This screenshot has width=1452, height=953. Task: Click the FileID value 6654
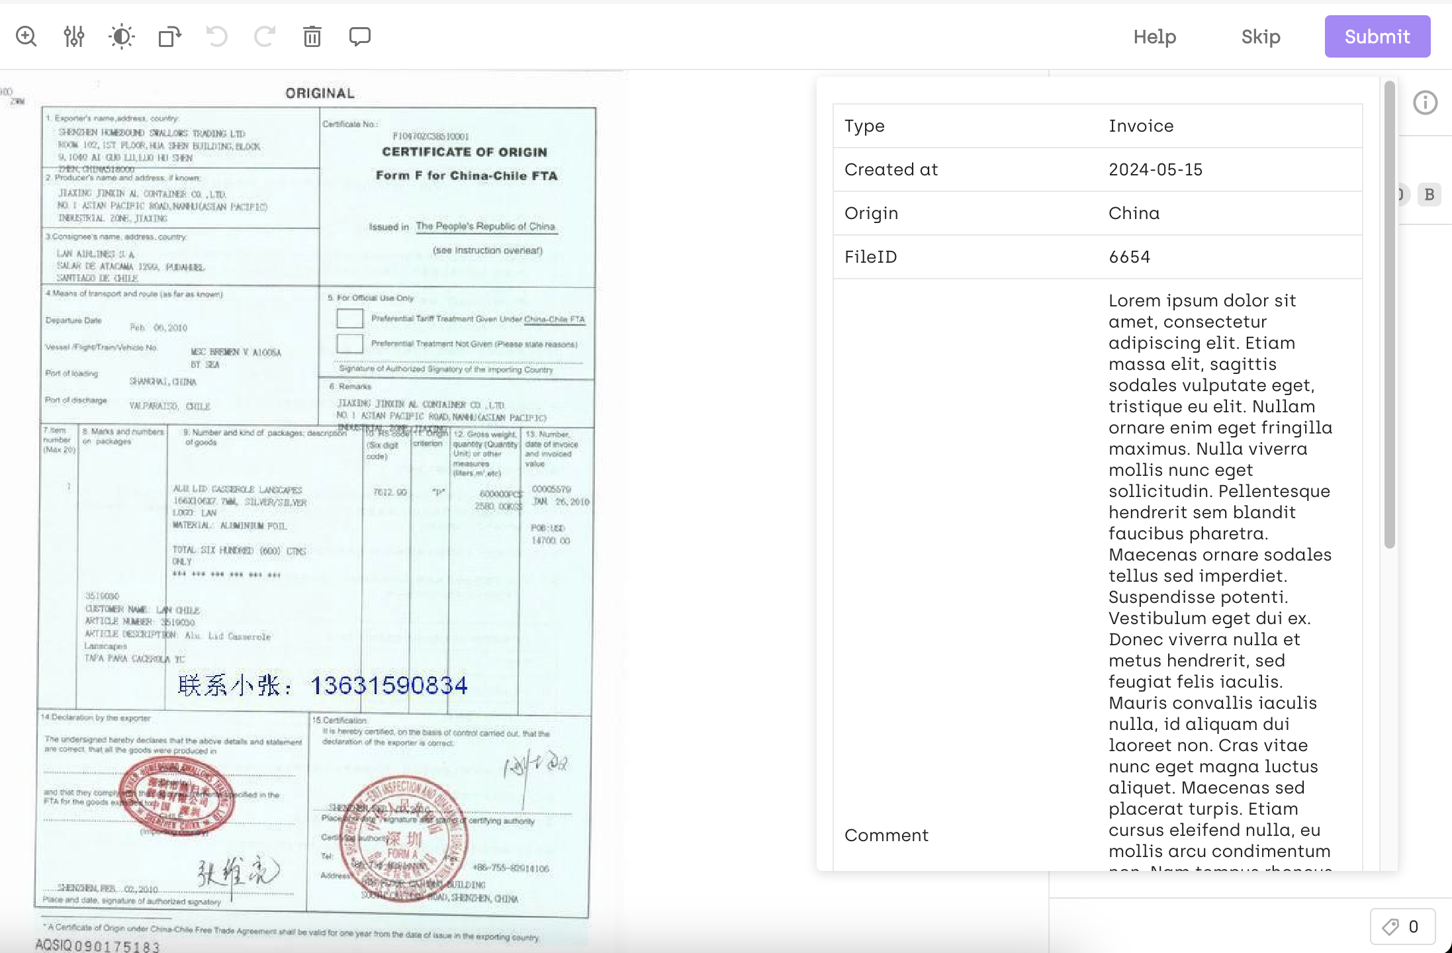coord(1129,257)
